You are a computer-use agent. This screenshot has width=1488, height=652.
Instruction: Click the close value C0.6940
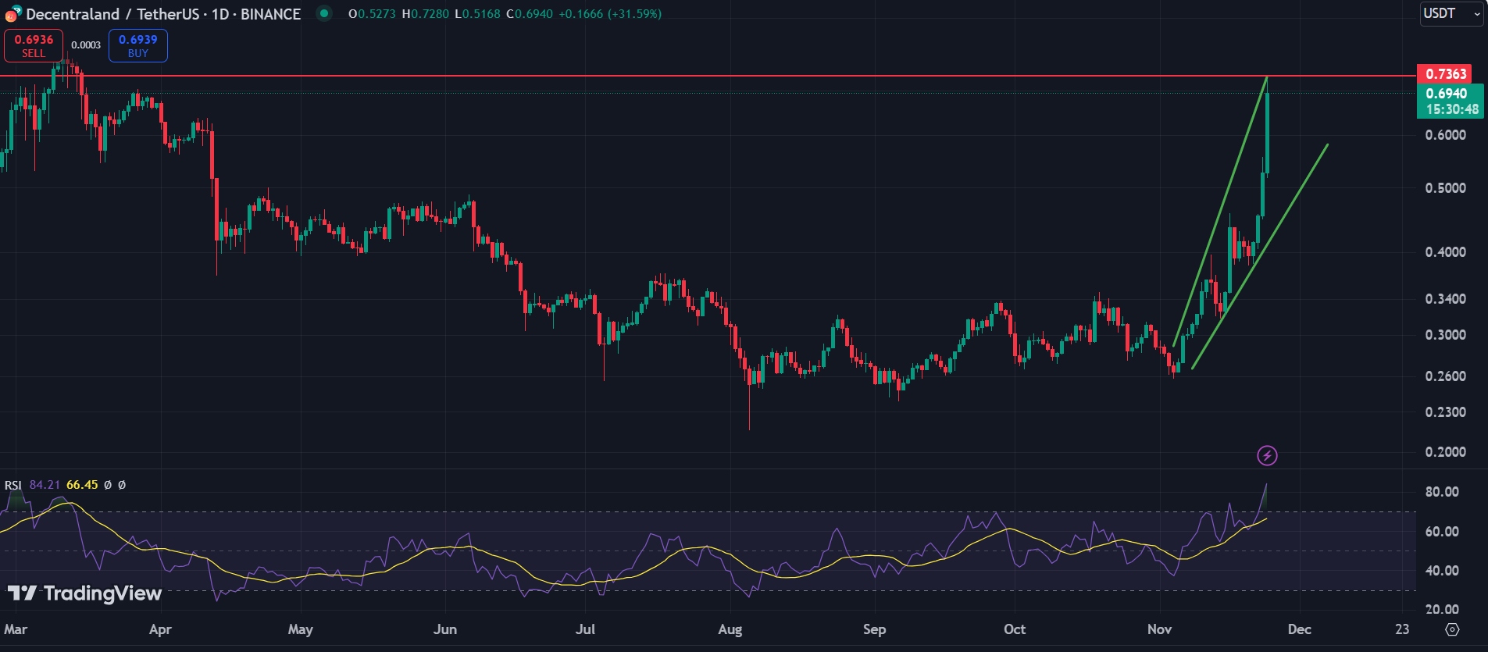(x=530, y=14)
